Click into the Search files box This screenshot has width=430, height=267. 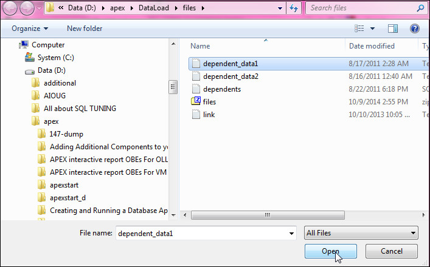click(361, 8)
